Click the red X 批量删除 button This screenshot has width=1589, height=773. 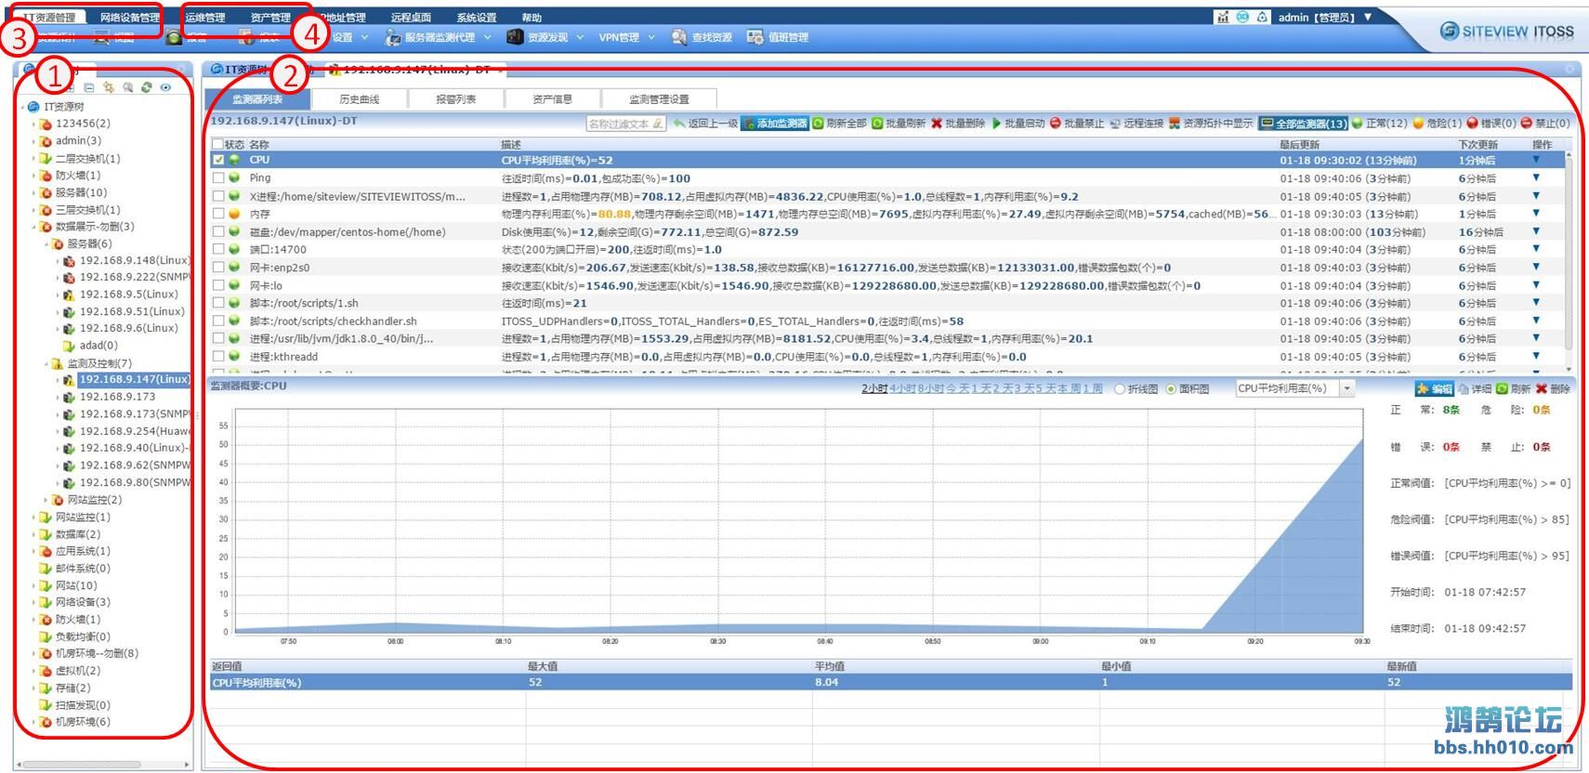point(958,123)
